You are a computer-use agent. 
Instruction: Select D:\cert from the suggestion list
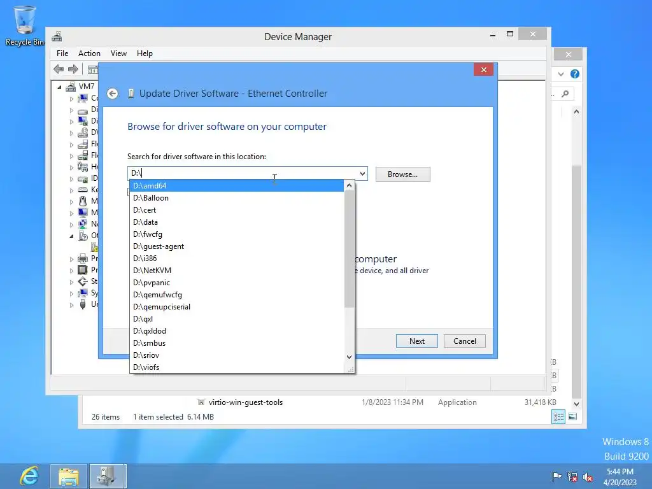pos(237,210)
